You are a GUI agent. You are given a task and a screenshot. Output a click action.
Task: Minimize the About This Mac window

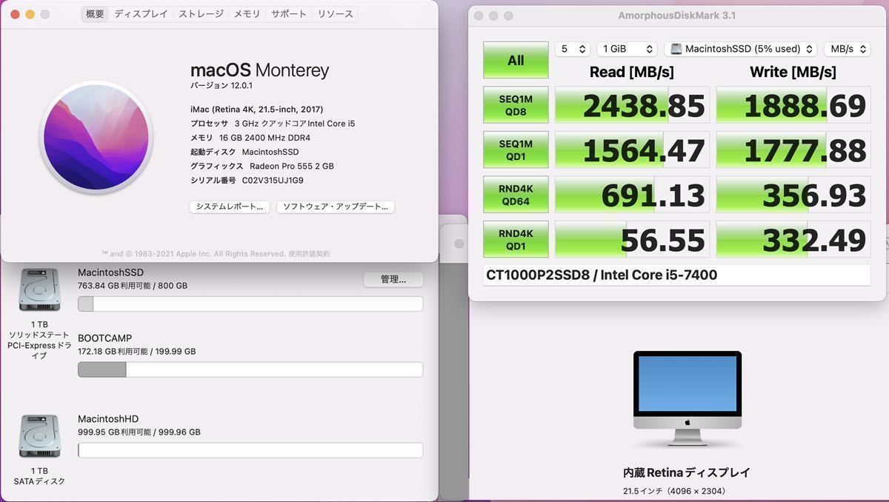click(x=30, y=14)
